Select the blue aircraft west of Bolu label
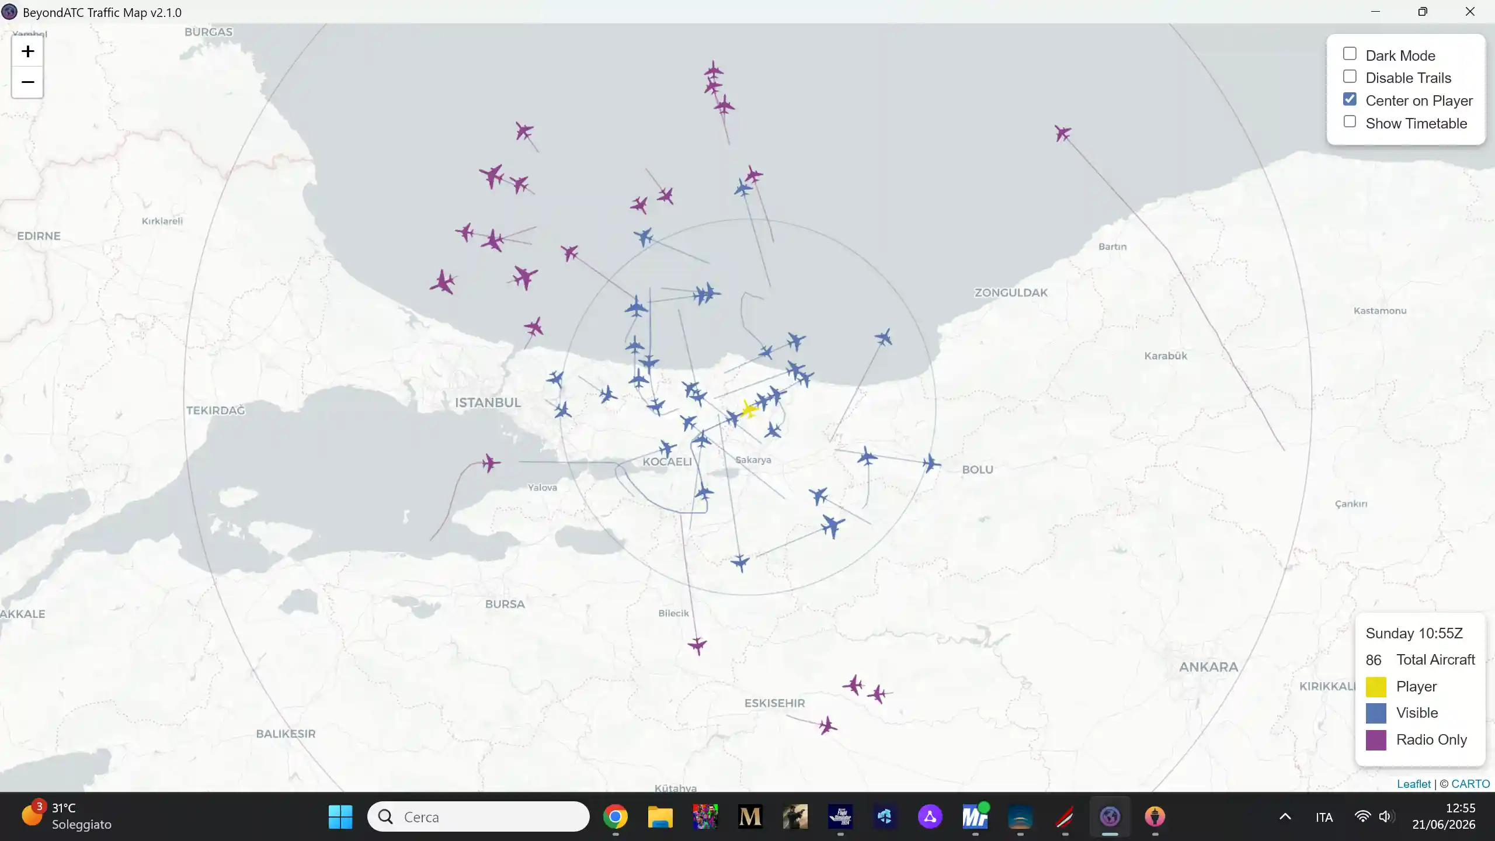1495x841 pixels. click(x=931, y=464)
